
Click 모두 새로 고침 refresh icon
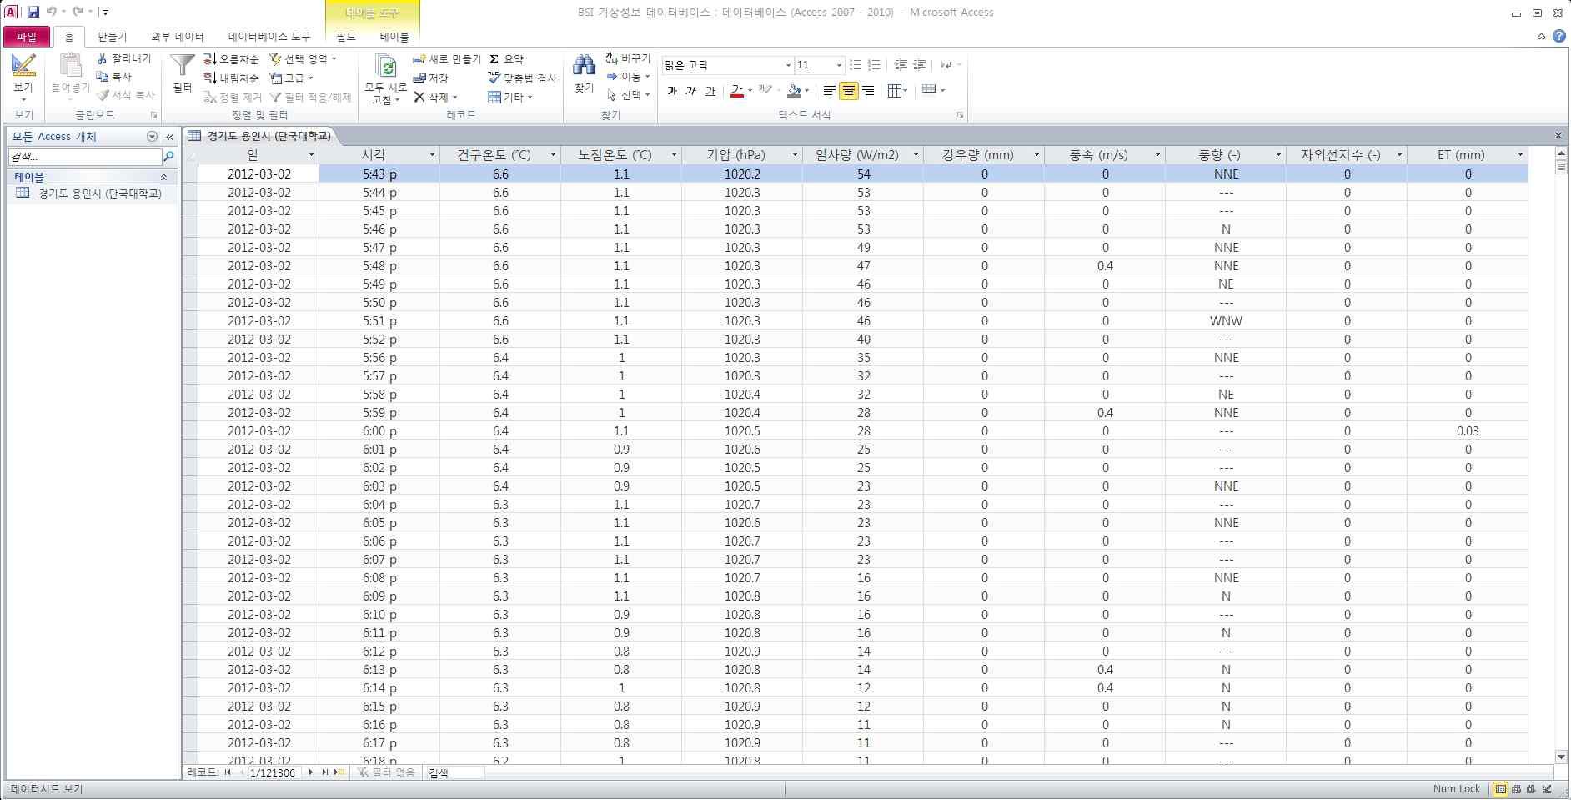(x=386, y=67)
